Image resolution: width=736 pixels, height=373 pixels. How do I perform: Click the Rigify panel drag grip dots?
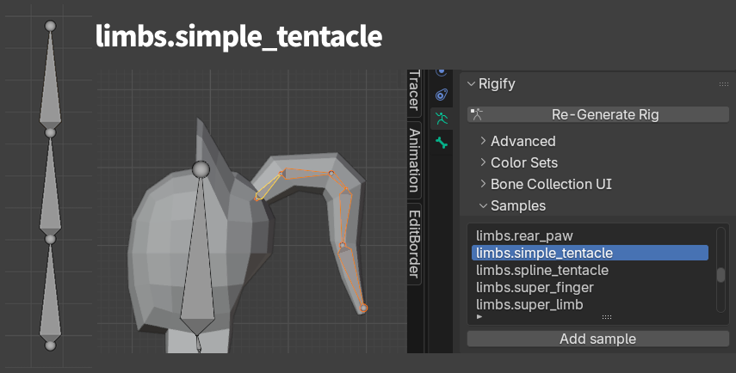point(724,84)
